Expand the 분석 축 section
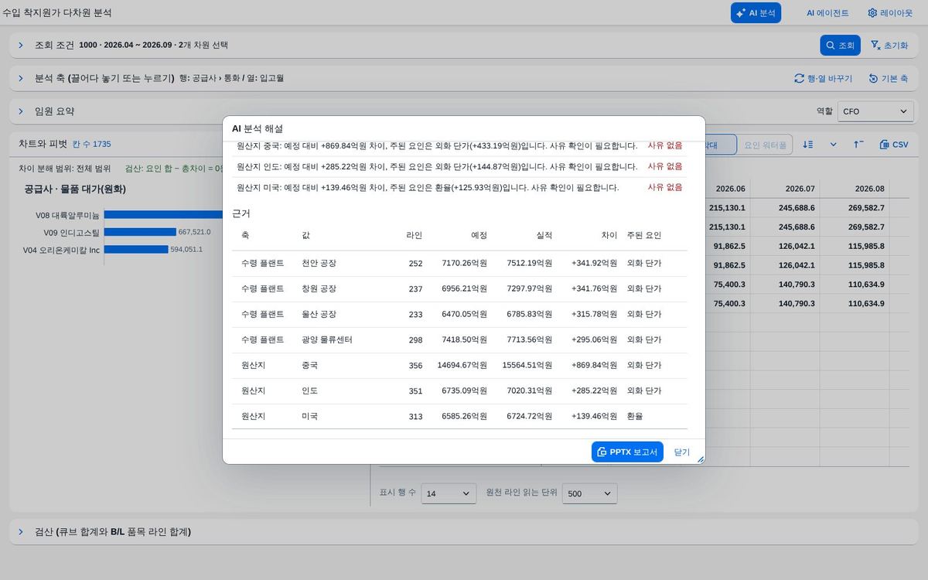Screen dimensions: 928x580 pyautogui.click(x=21, y=78)
